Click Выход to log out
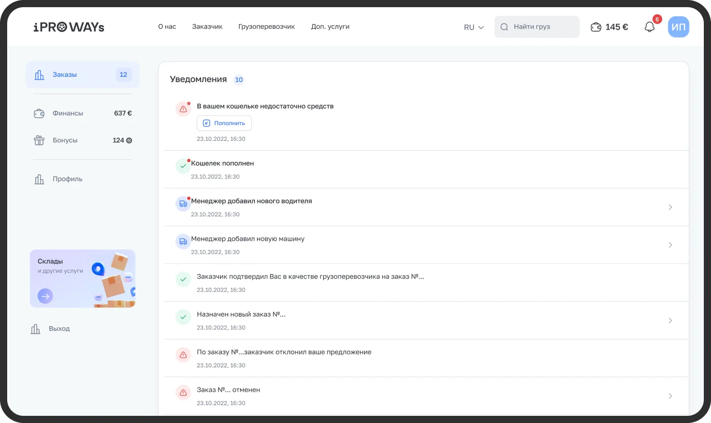This screenshot has width=711, height=423. tap(59, 329)
